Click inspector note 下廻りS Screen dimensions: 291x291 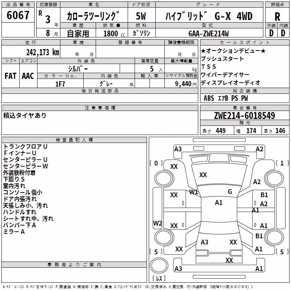click(14, 179)
